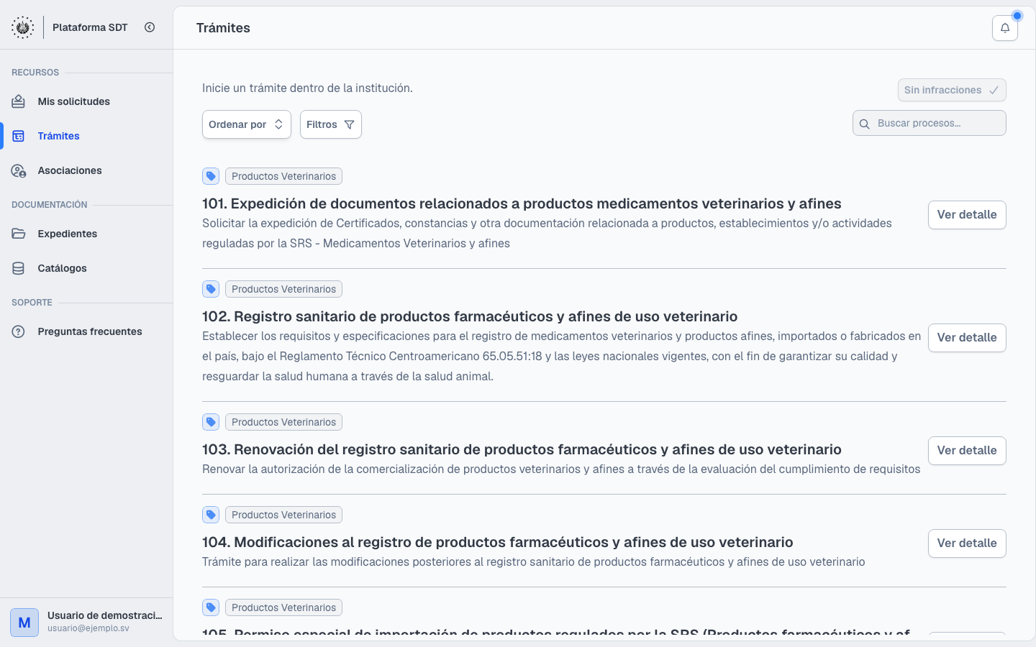Open the Ordenar por dropdown

tap(247, 124)
